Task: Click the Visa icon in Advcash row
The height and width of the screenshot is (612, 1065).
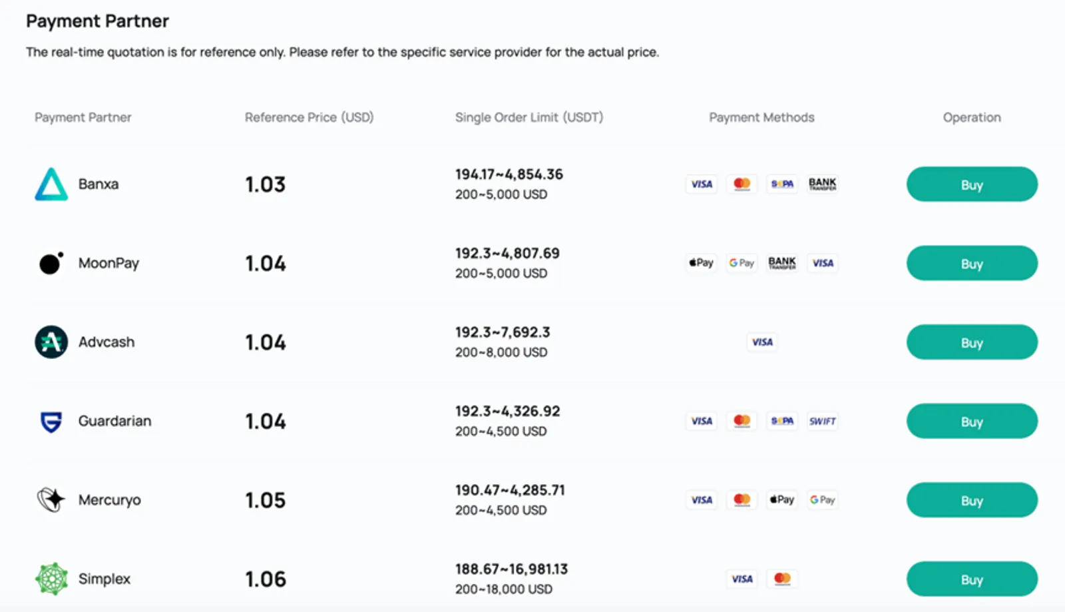Action: point(762,342)
